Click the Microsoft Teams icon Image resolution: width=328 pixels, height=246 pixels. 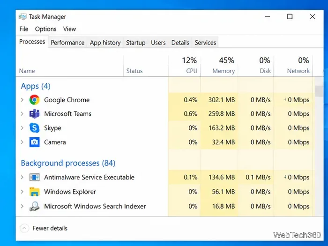(35, 114)
